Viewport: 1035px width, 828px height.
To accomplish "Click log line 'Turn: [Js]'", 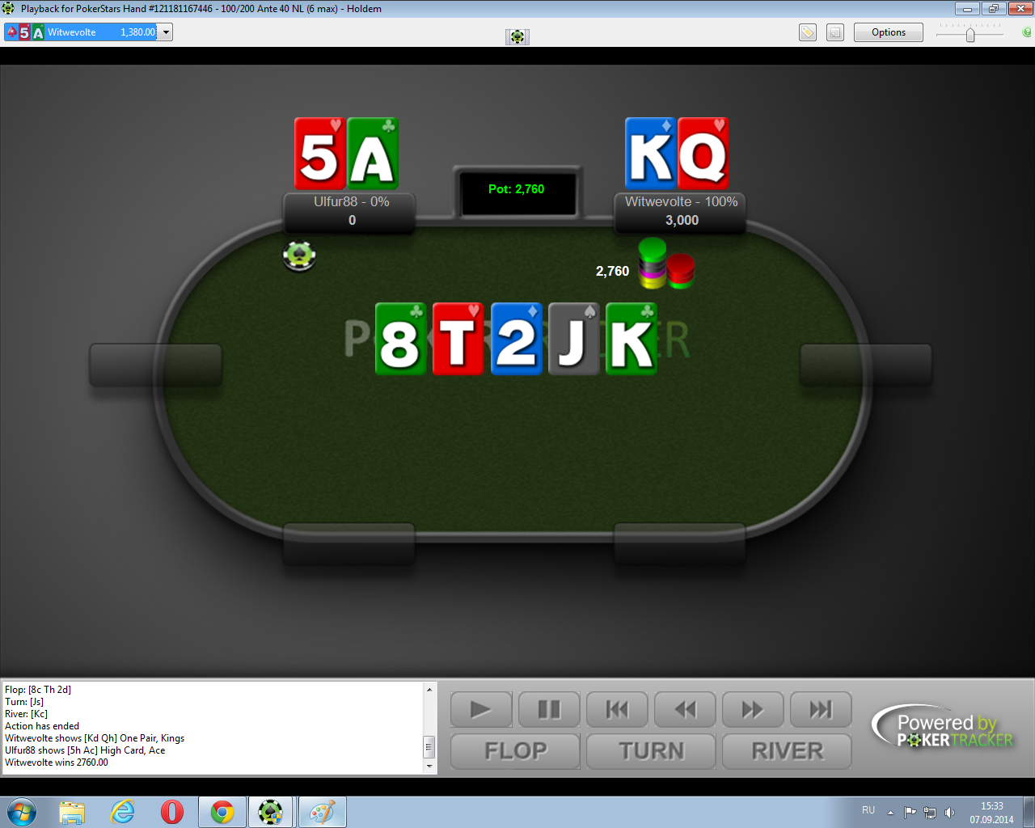I will (x=24, y=702).
